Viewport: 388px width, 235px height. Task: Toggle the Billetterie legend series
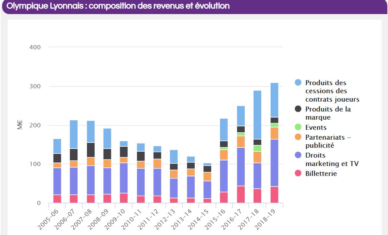(316, 173)
